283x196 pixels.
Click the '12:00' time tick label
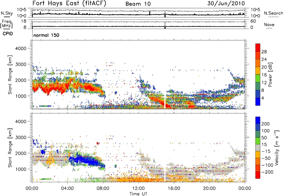(x=138, y=189)
